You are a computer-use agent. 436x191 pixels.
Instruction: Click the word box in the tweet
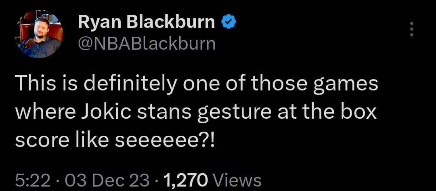point(361,113)
